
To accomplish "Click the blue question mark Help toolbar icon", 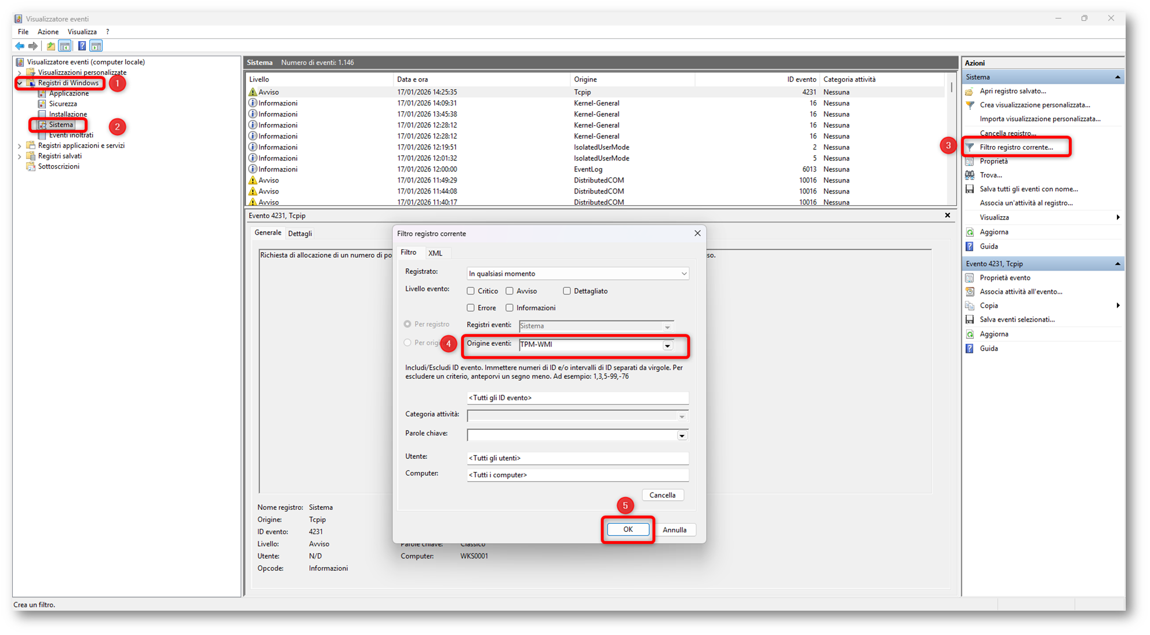I will 82,46.
